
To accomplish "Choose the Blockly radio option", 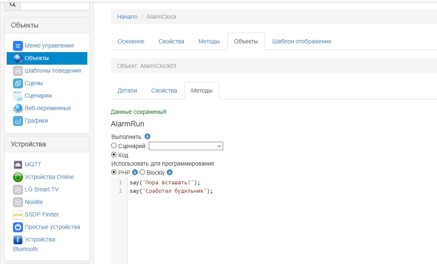I will pos(142,172).
